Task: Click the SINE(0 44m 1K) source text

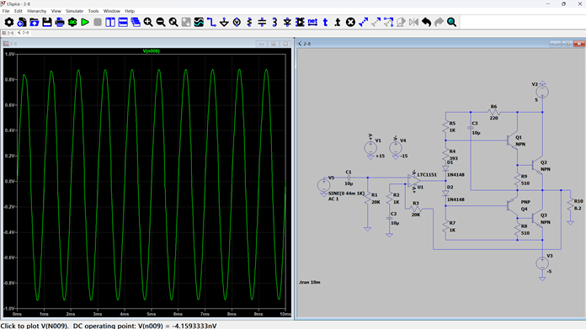Action: [x=346, y=194]
